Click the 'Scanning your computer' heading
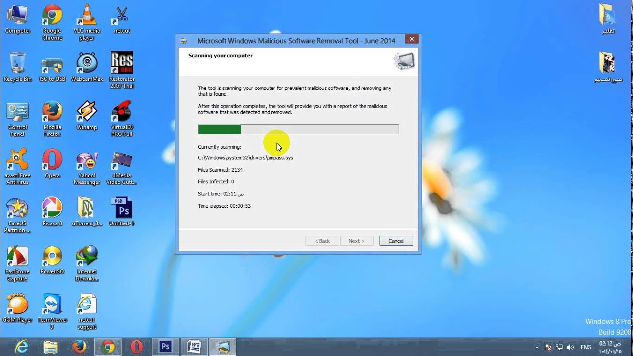Viewport: 633px width, 356px height. (x=221, y=56)
